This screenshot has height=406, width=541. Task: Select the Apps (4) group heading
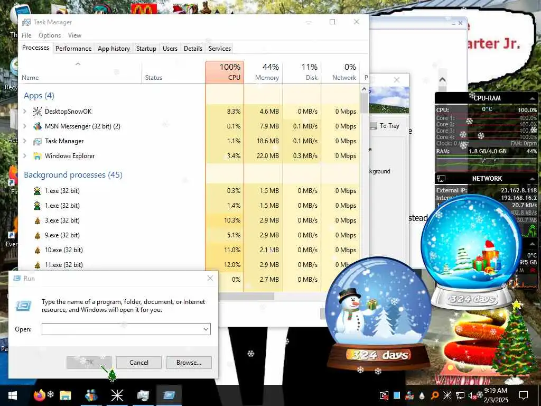pyautogui.click(x=39, y=96)
